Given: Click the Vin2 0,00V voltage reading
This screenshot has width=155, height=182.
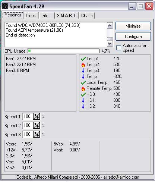Looking at the screenshot, I should pos(19,168).
